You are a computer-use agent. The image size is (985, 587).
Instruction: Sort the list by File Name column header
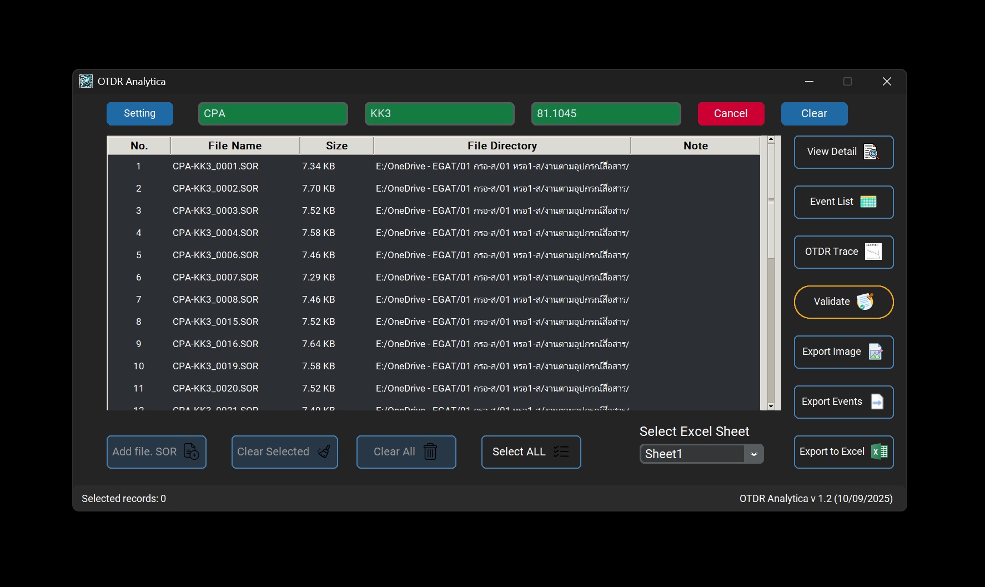tap(234, 146)
